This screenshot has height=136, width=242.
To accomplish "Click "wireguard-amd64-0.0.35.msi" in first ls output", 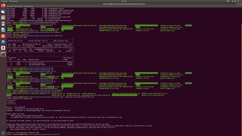I will click(x=171, y=27).
